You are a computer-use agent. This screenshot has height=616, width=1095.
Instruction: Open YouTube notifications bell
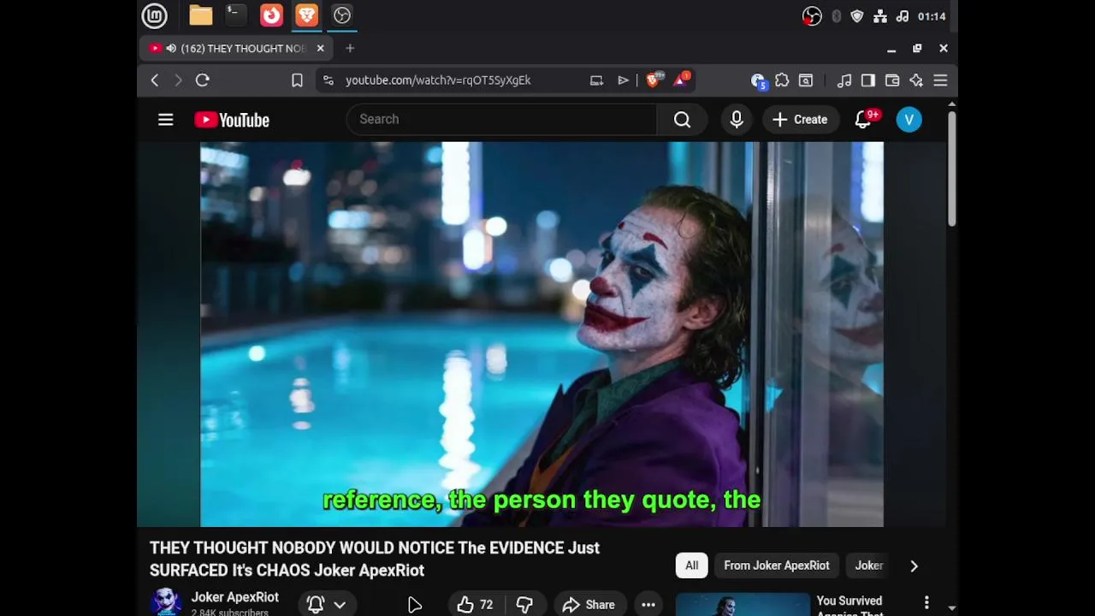pyautogui.click(x=863, y=120)
